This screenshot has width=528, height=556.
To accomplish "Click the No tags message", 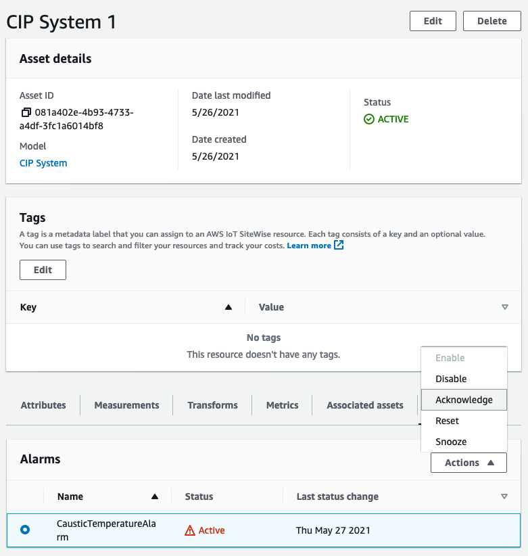I will [x=264, y=338].
